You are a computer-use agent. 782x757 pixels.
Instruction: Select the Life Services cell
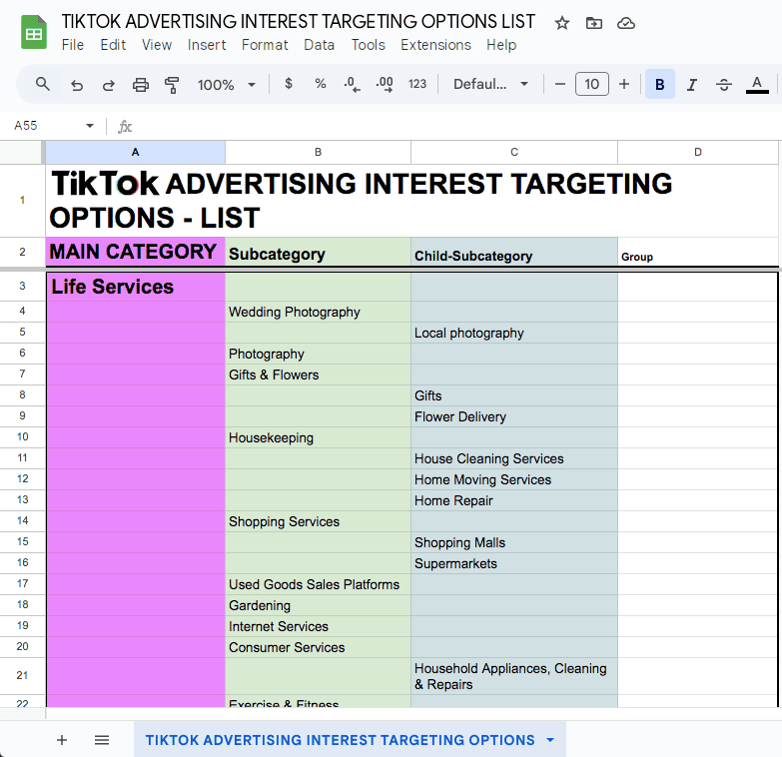pyautogui.click(x=135, y=287)
